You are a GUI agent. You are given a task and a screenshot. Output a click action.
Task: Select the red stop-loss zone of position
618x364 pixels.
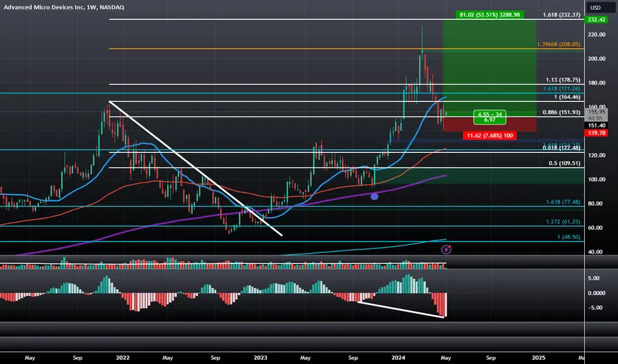pyautogui.click(x=489, y=124)
